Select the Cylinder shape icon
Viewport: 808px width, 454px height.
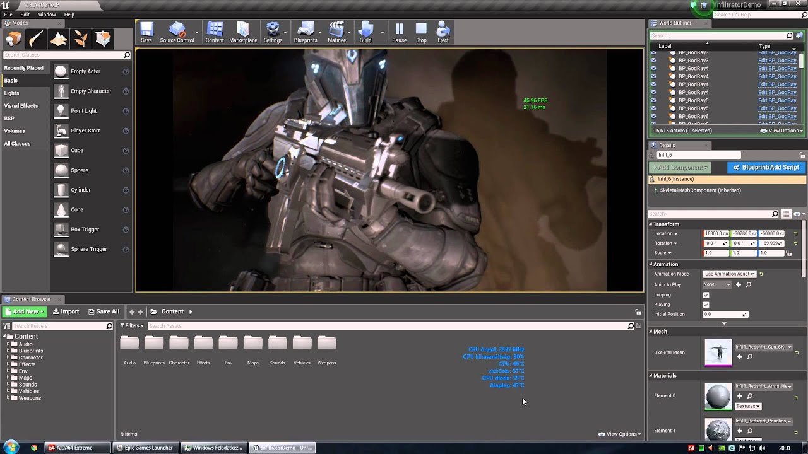(x=61, y=190)
